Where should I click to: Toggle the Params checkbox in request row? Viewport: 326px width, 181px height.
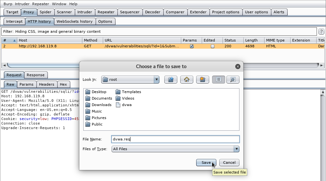(192, 46)
